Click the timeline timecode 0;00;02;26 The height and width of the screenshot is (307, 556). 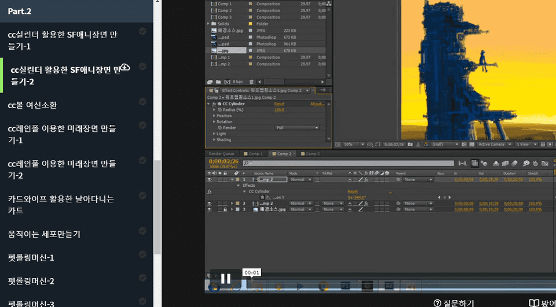(x=224, y=162)
